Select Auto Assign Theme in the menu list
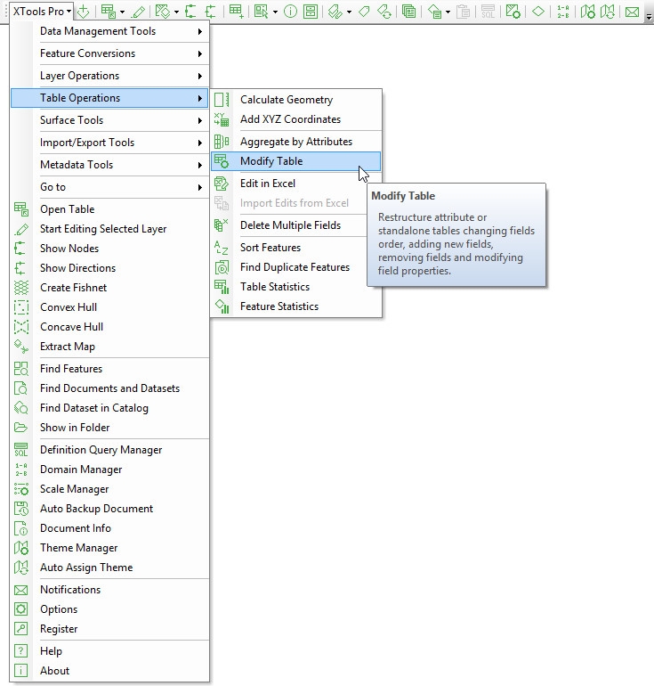Image resolution: width=654 pixels, height=686 pixels. coord(110,568)
